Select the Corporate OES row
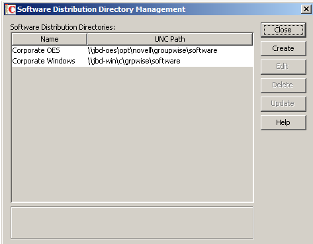 (132, 50)
